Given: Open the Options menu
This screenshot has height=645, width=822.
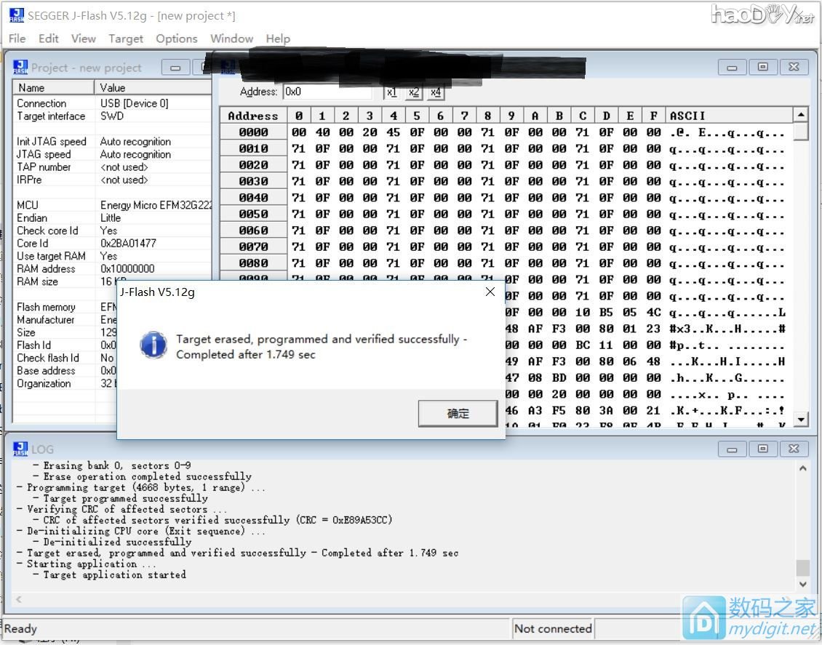Looking at the screenshot, I should tap(176, 39).
